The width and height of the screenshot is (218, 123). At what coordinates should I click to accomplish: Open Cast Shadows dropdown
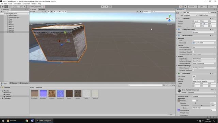point(204,47)
